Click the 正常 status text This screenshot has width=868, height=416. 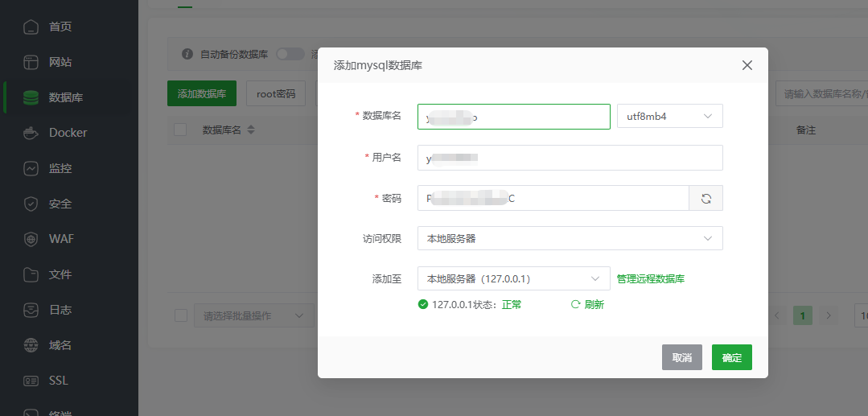coord(512,304)
